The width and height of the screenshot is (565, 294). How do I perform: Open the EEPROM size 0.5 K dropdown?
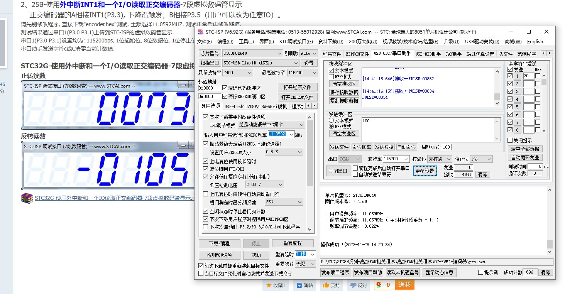(284, 152)
